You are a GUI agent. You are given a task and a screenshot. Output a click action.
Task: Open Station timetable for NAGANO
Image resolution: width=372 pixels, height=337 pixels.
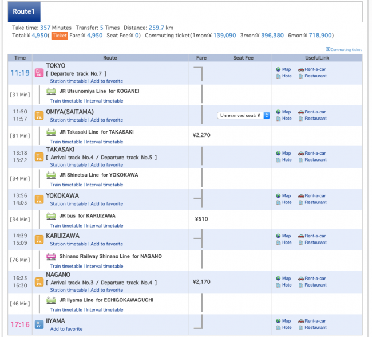tap(68, 290)
